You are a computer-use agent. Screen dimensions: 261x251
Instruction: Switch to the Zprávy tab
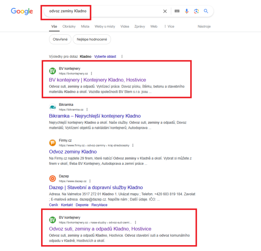[x=140, y=26]
